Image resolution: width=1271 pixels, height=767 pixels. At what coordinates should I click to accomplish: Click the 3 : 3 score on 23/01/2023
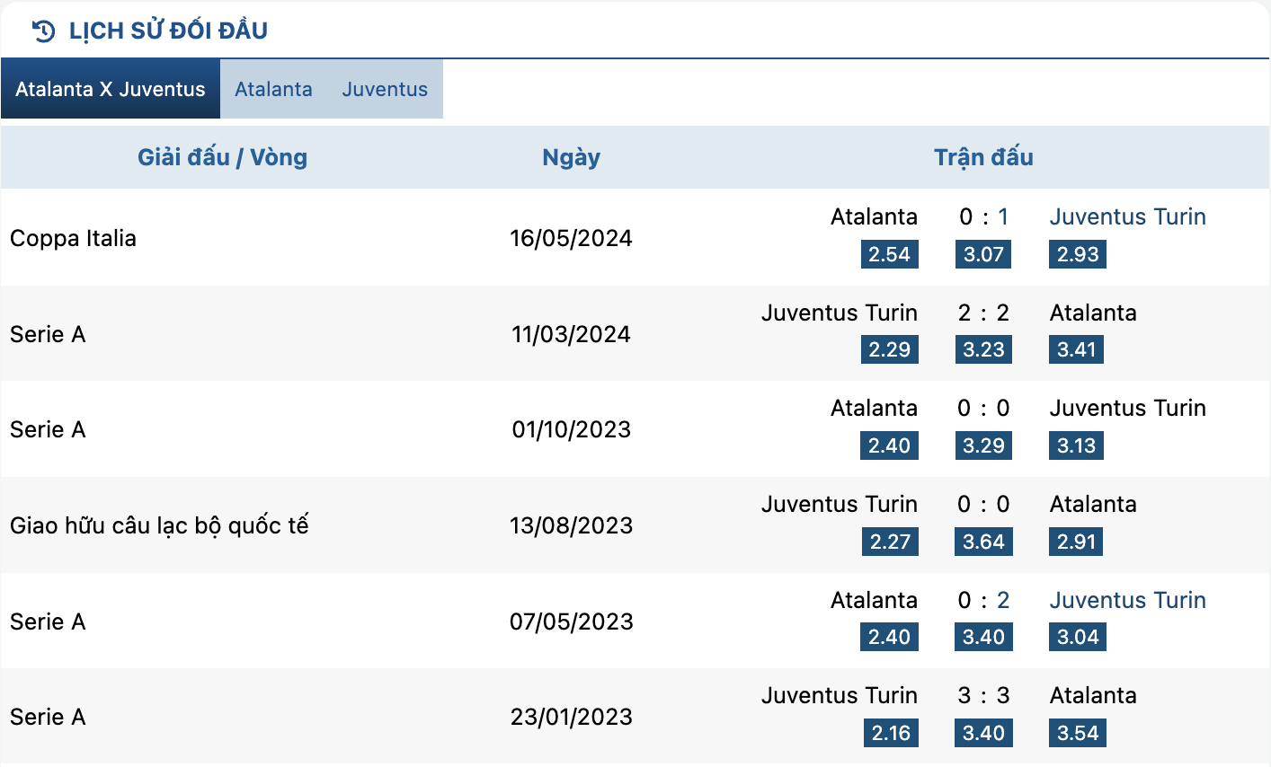click(983, 695)
